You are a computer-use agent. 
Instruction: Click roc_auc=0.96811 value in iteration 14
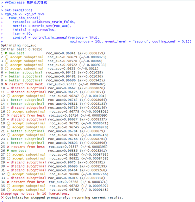tap(63, 104)
